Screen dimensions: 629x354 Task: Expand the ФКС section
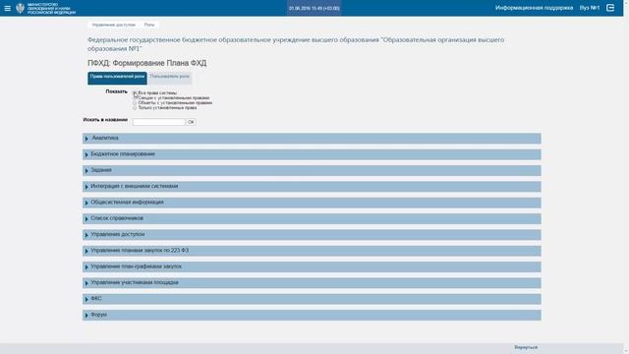[x=312, y=299]
